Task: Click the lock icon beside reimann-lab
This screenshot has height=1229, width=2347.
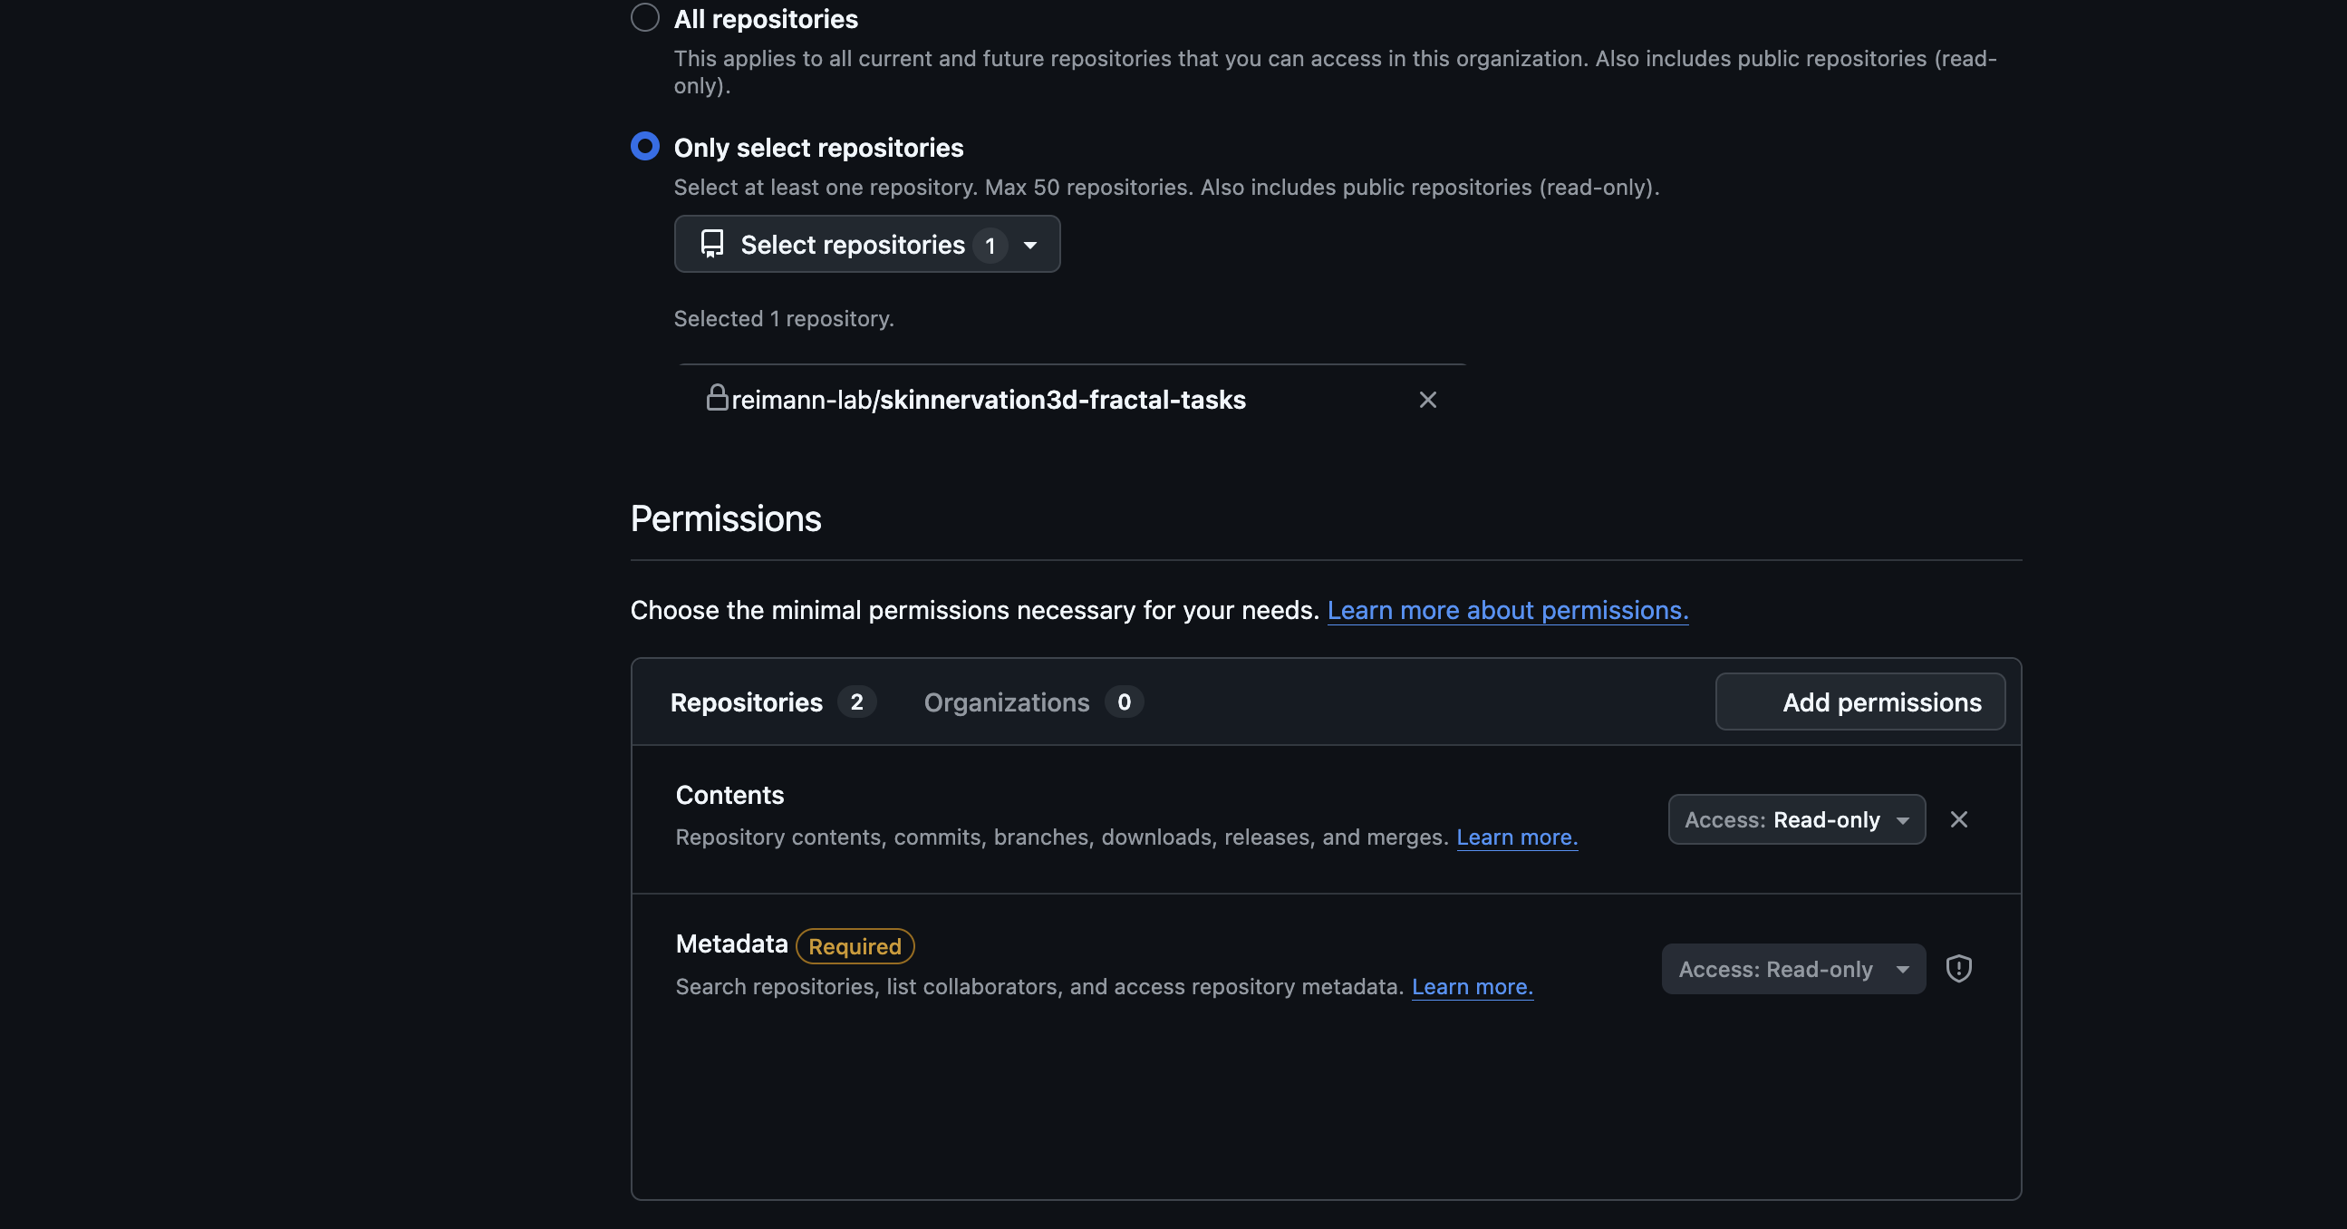Action: click(718, 398)
